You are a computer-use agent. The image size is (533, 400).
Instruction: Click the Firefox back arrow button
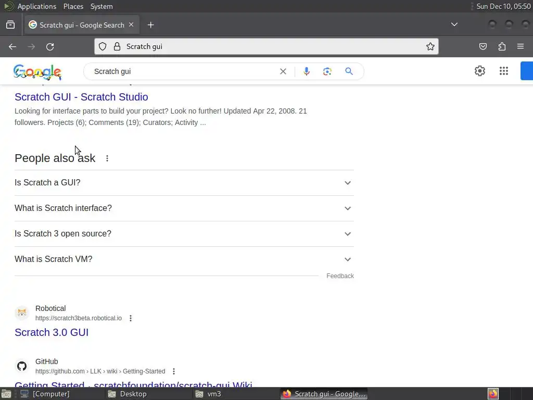pyautogui.click(x=12, y=46)
